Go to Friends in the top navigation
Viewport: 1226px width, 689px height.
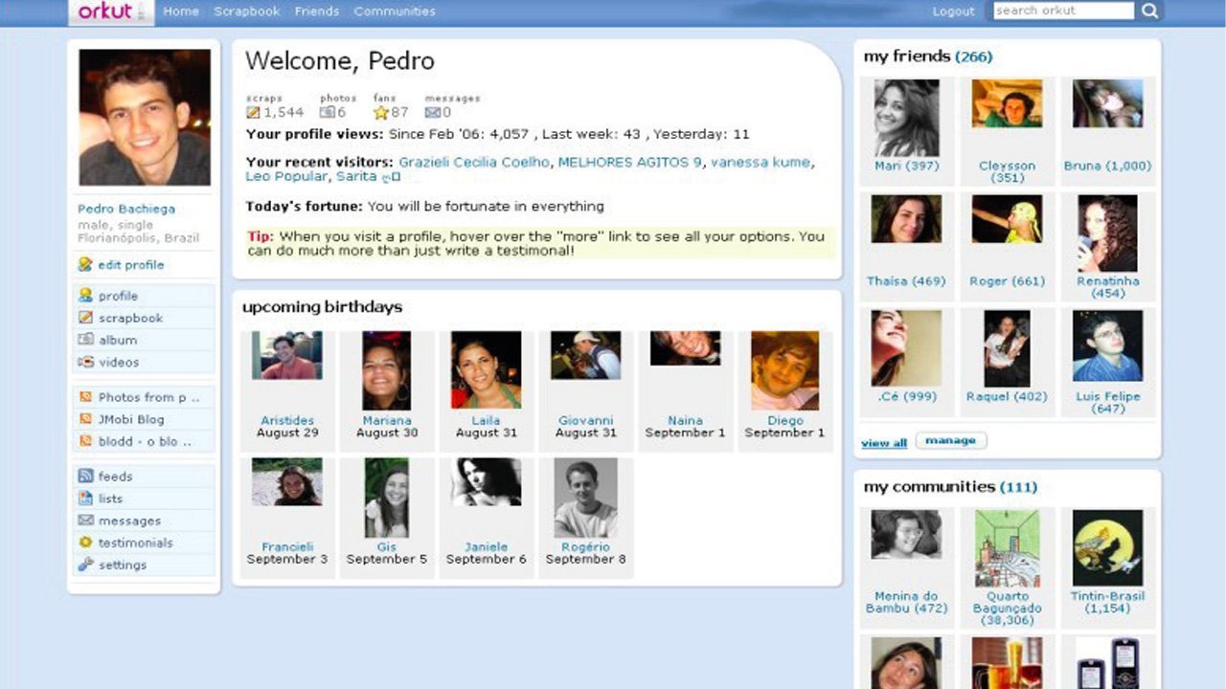317,11
